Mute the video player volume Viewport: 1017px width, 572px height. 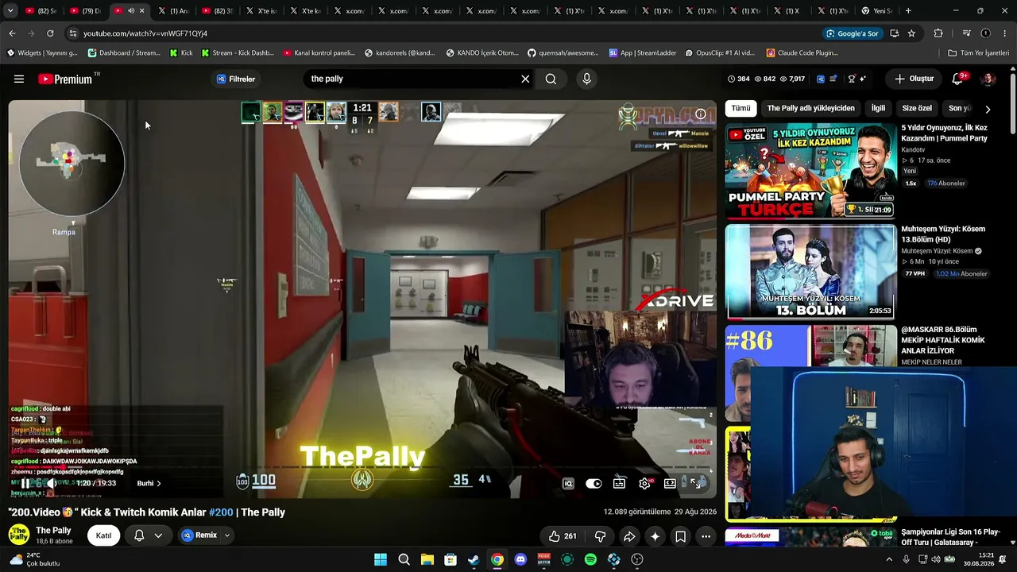pos(51,483)
